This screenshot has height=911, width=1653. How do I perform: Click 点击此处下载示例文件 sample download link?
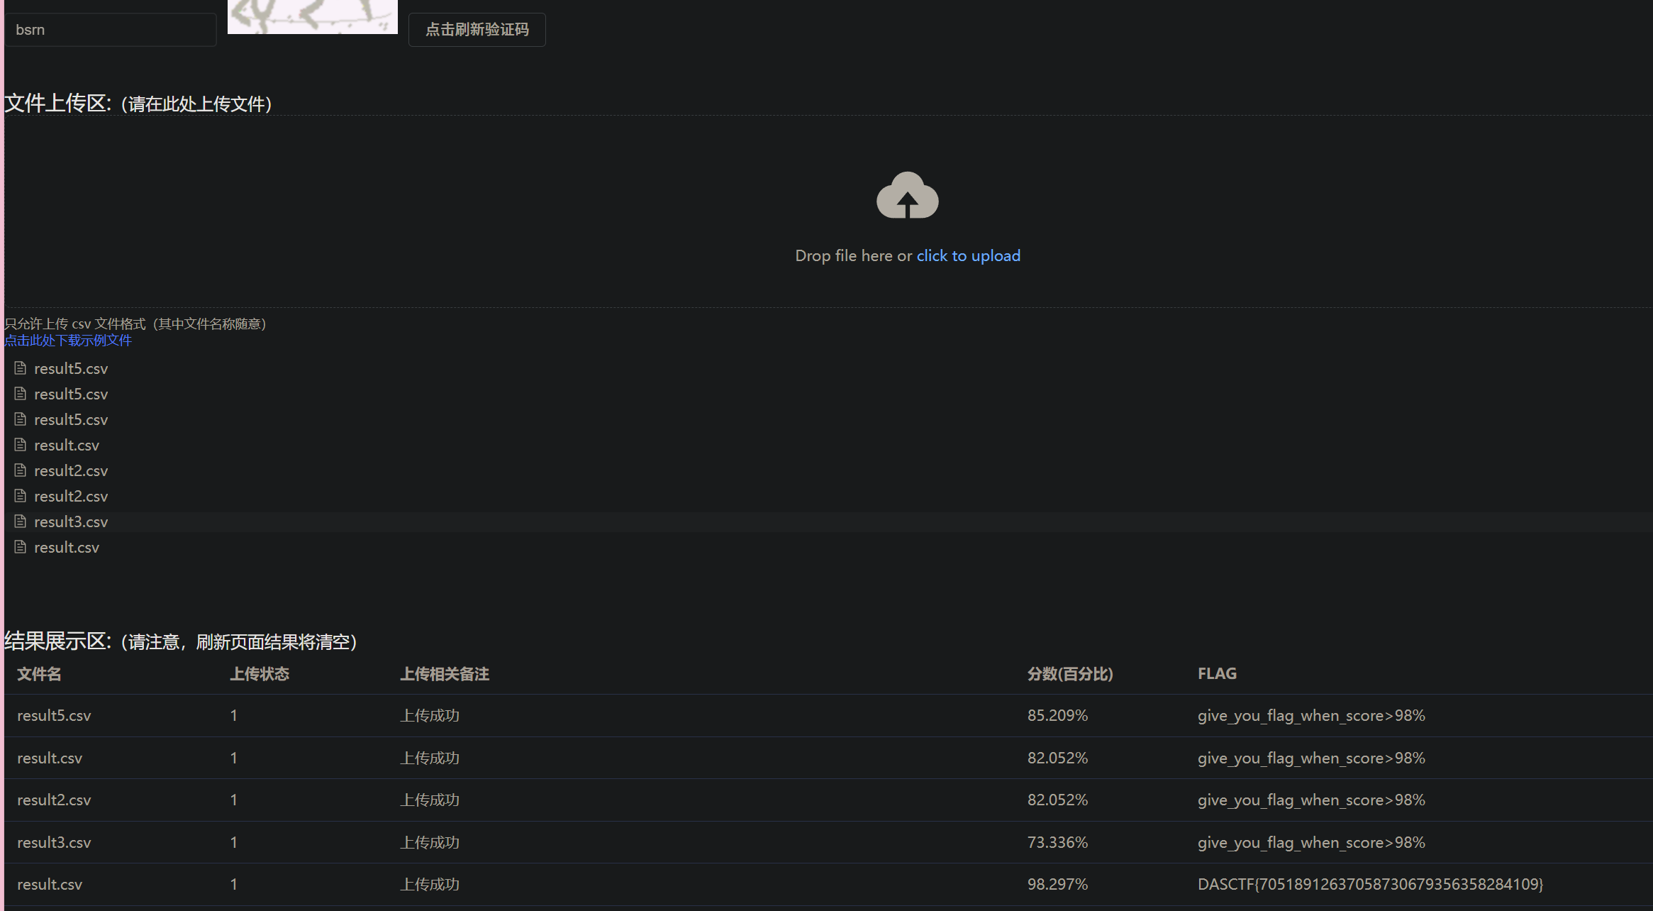pyautogui.click(x=68, y=341)
